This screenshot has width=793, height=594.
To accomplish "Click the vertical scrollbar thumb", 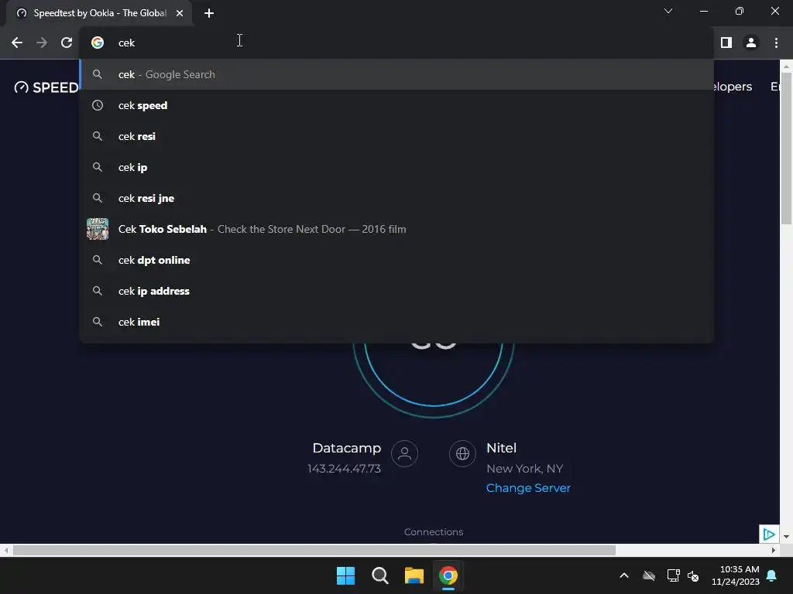I will click(786, 148).
